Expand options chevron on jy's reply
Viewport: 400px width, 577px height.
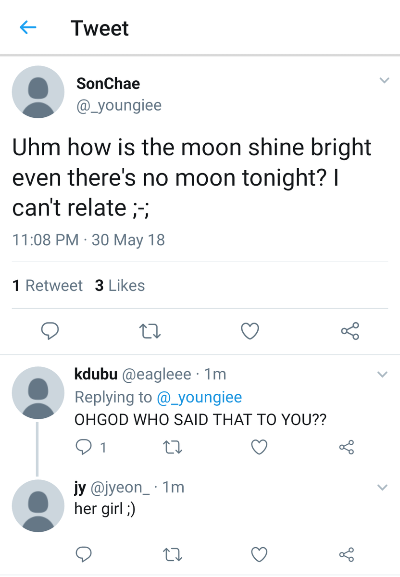click(382, 488)
